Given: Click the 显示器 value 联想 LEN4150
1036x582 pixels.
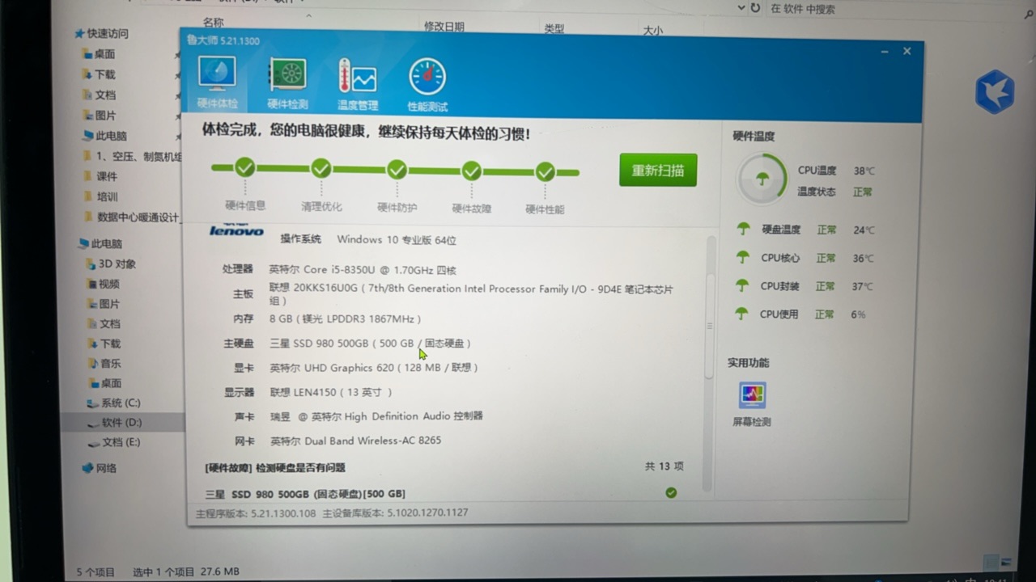Looking at the screenshot, I should (x=330, y=392).
